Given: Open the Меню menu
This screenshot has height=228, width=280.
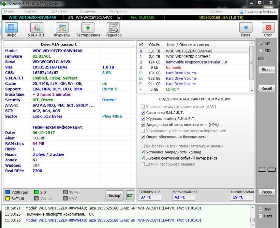Looking at the screenshot, I should [9, 11].
